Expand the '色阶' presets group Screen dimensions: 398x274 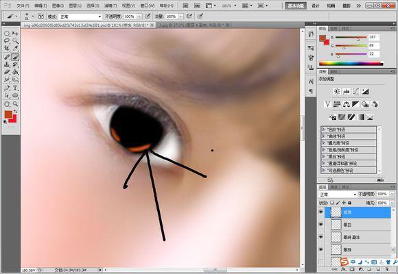click(323, 129)
